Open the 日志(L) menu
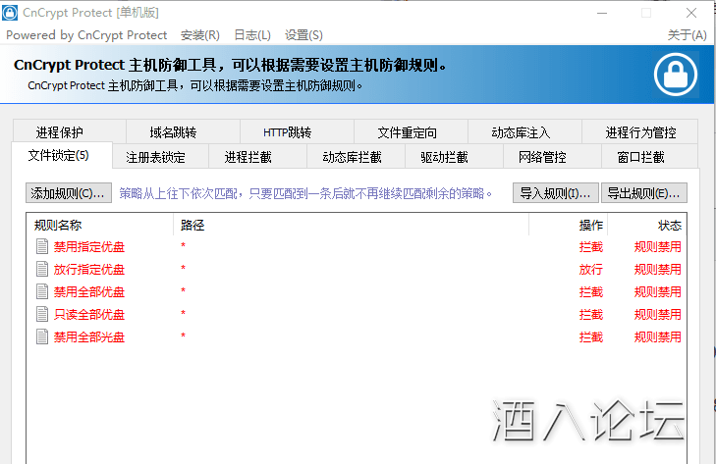This screenshot has width=716, height=464. [252, 35]
